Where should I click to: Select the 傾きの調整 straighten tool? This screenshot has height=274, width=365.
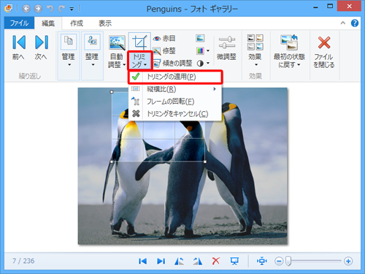click(x=173, y=64)
